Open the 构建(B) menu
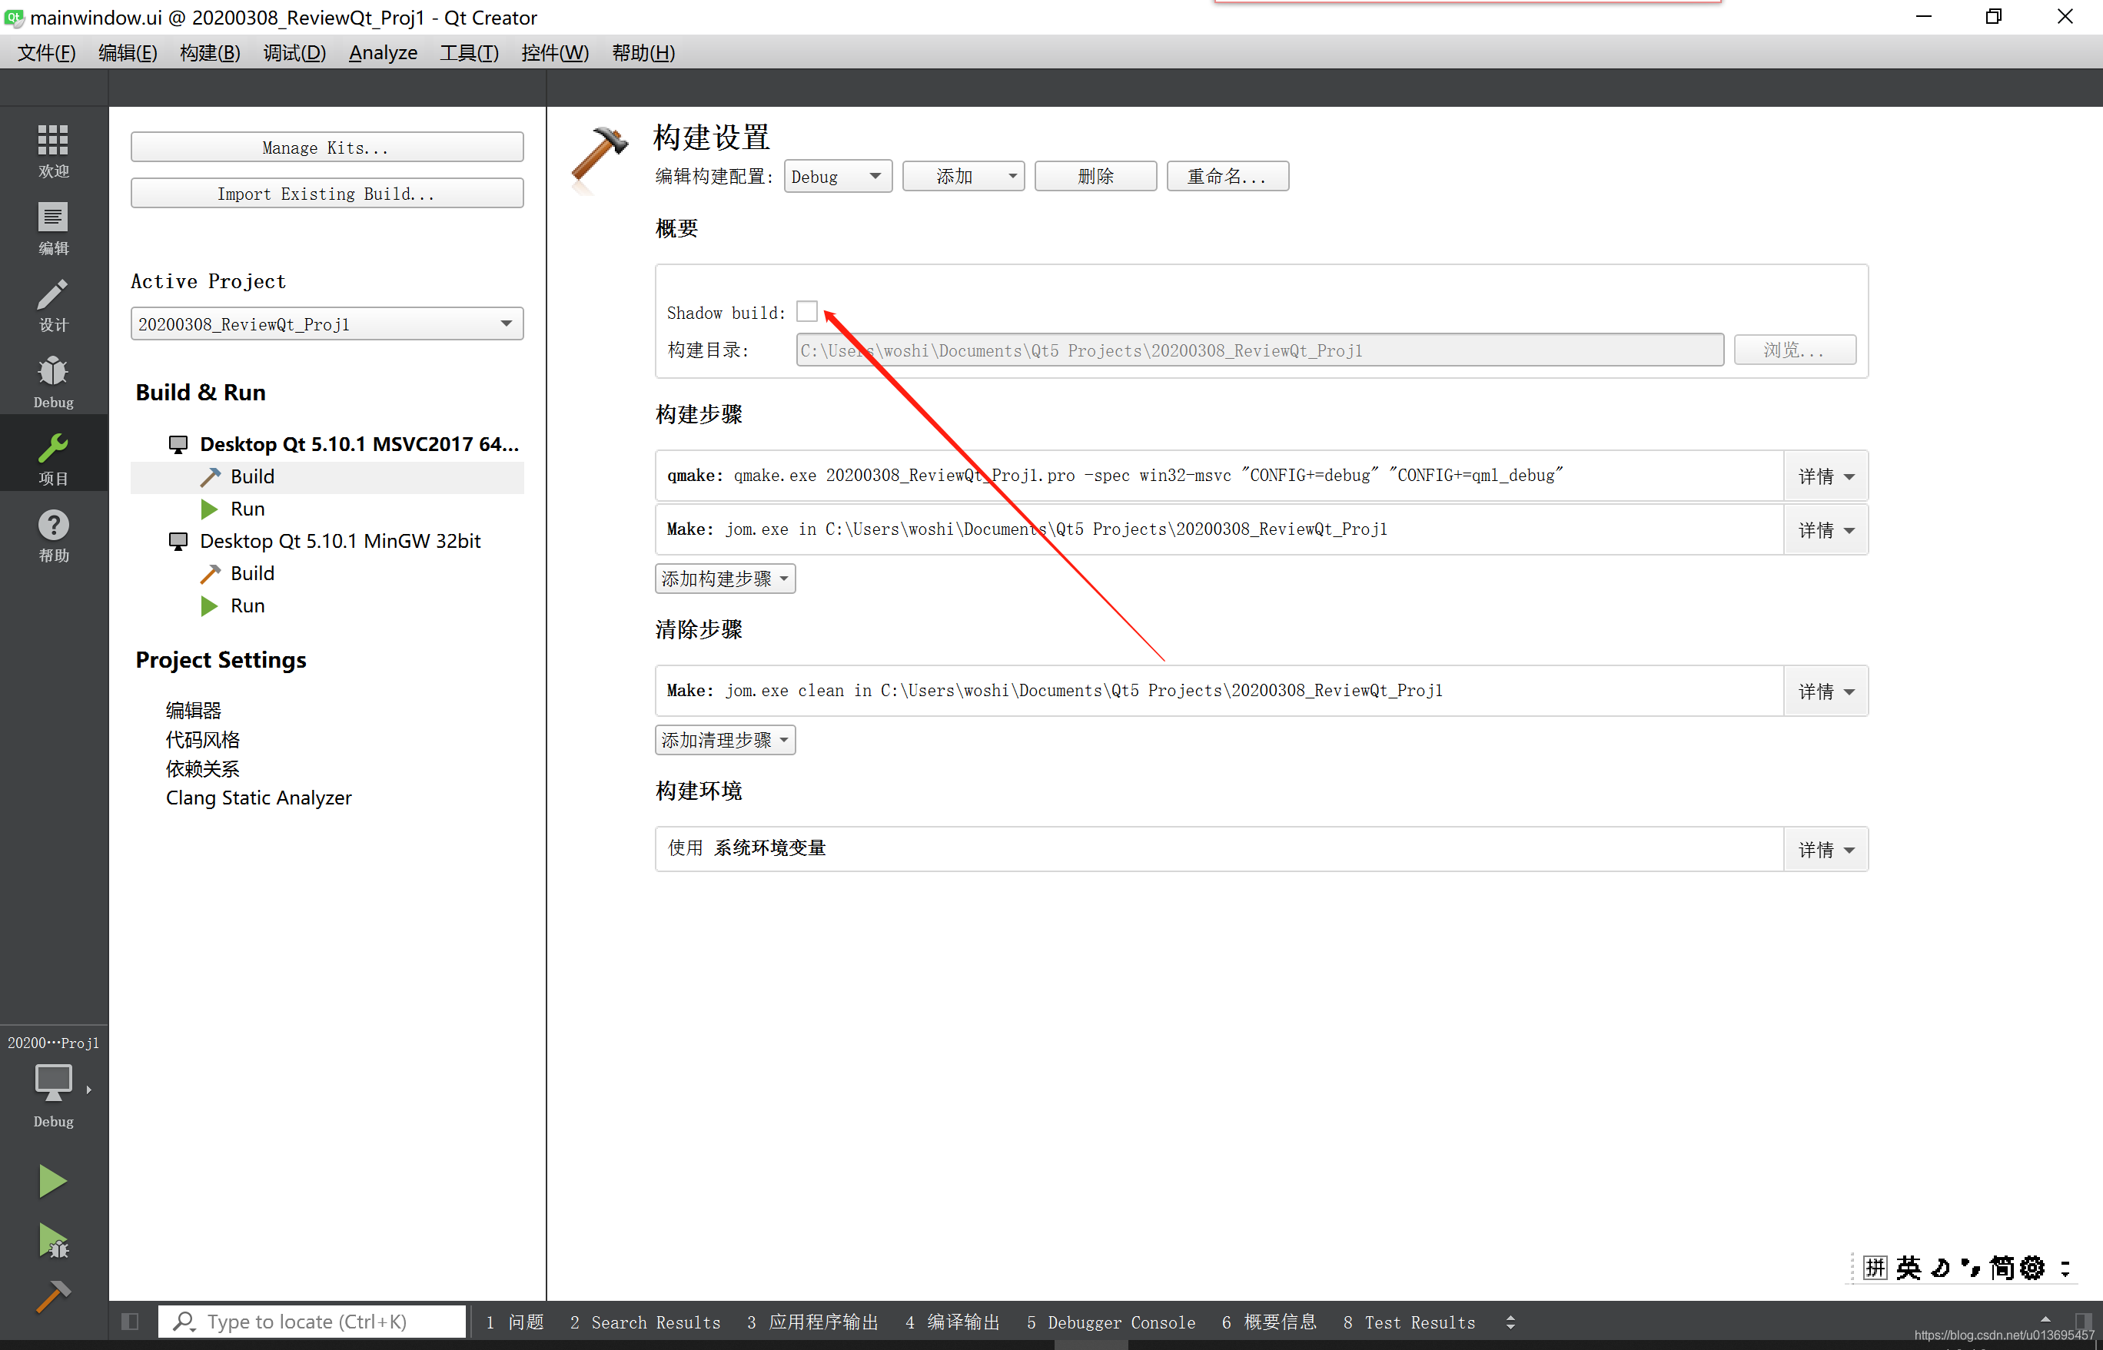 click(x=210, y=52)
